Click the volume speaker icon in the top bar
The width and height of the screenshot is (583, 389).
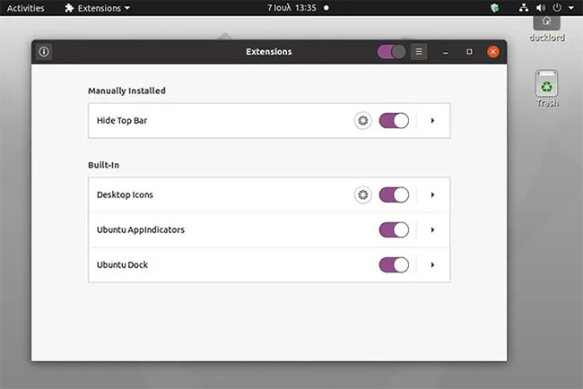[541, 8]
